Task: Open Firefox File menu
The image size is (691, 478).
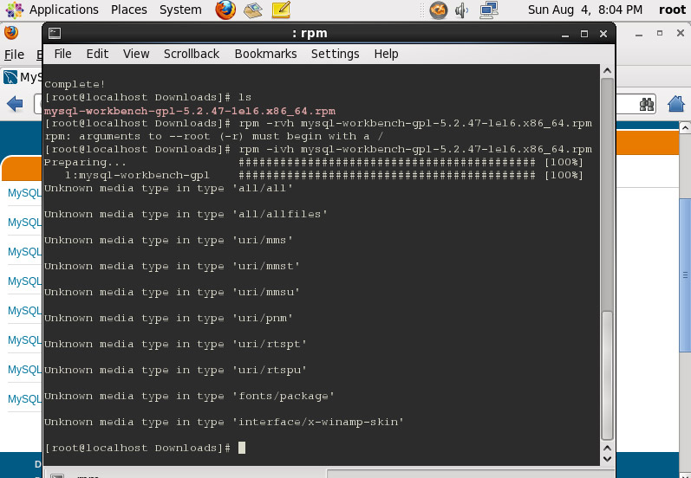Action: tap(14, 55)
